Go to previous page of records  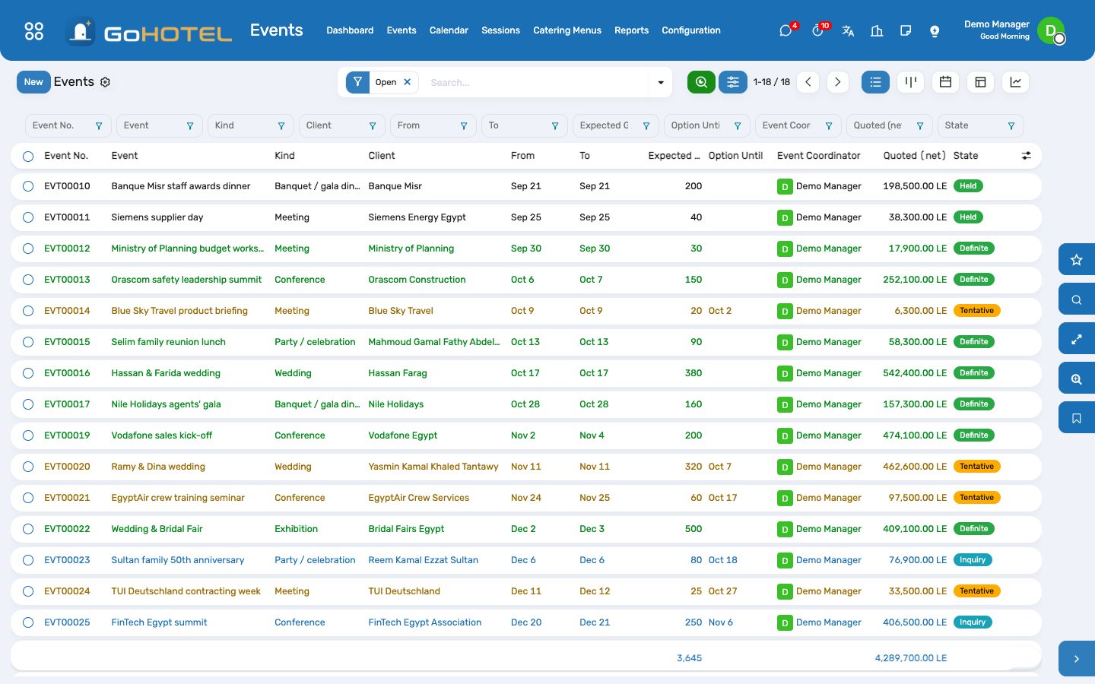tap(808, 82)
